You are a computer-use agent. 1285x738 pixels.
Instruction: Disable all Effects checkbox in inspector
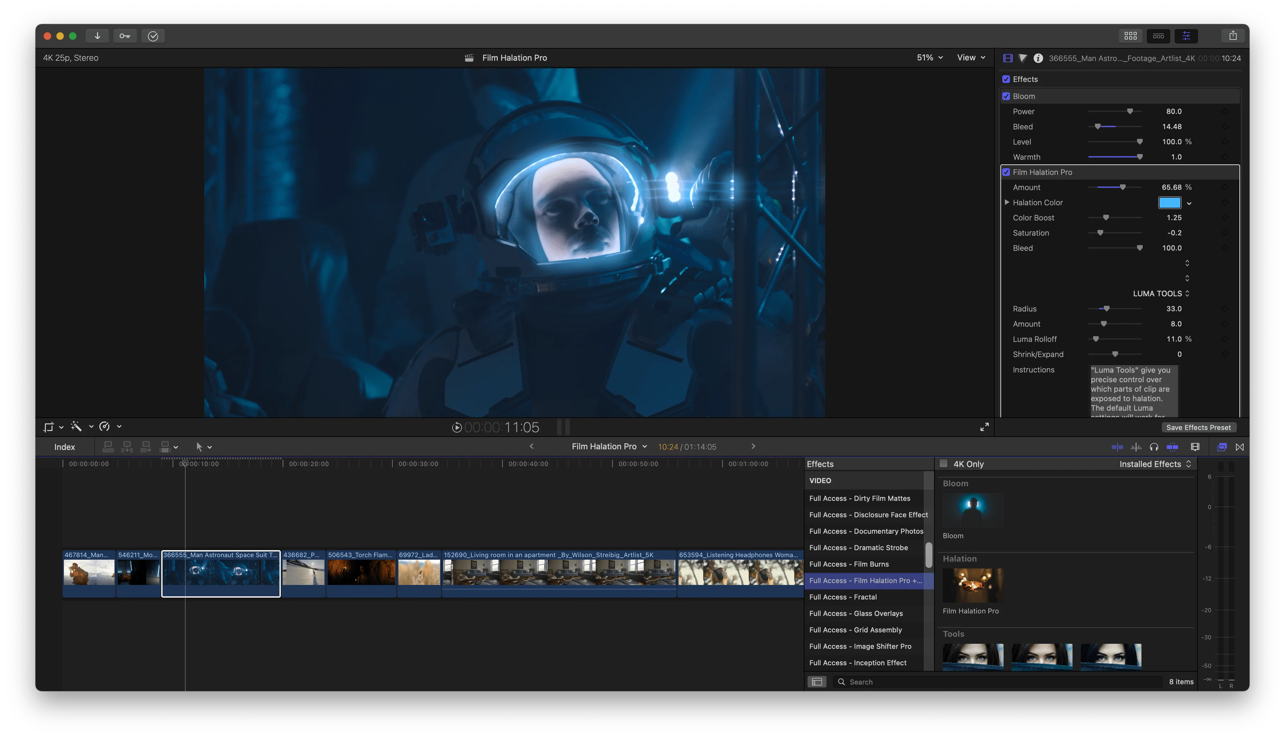pyautogui.click(x=1006, y=79)
